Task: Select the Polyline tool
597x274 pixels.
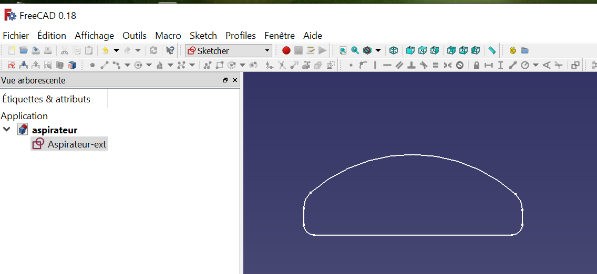Action: (x=207, y=66)
